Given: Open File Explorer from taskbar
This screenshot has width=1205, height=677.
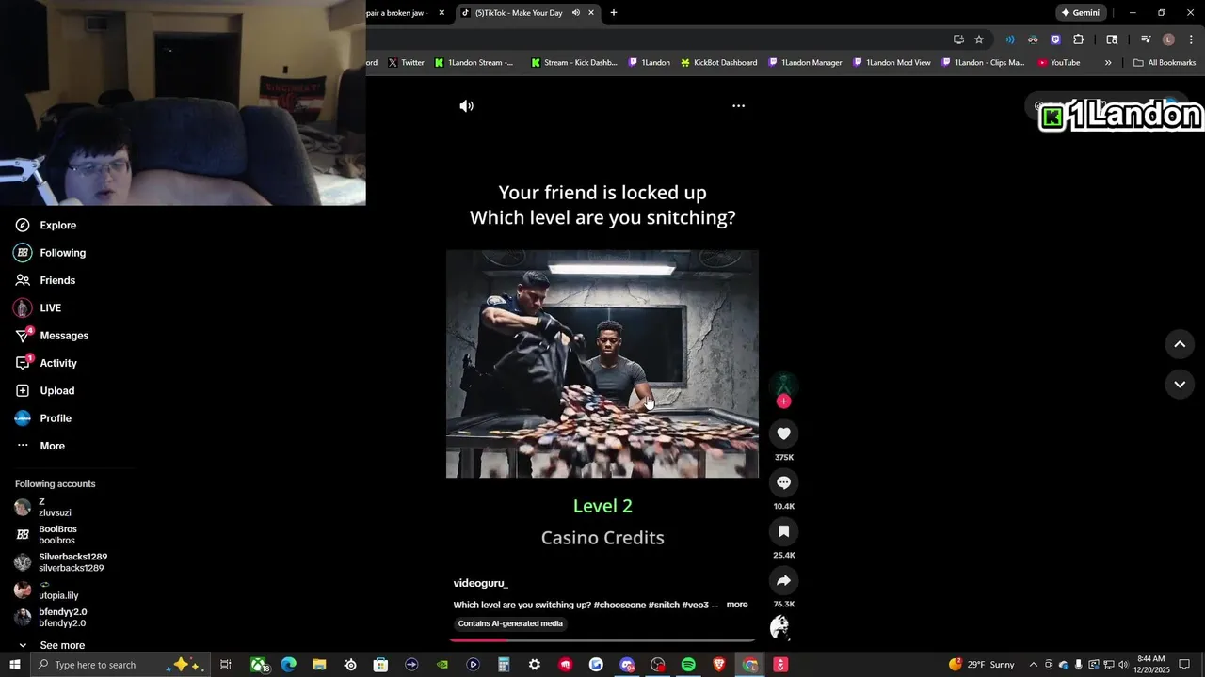Looking at the screenshot, I should [319, 665].
